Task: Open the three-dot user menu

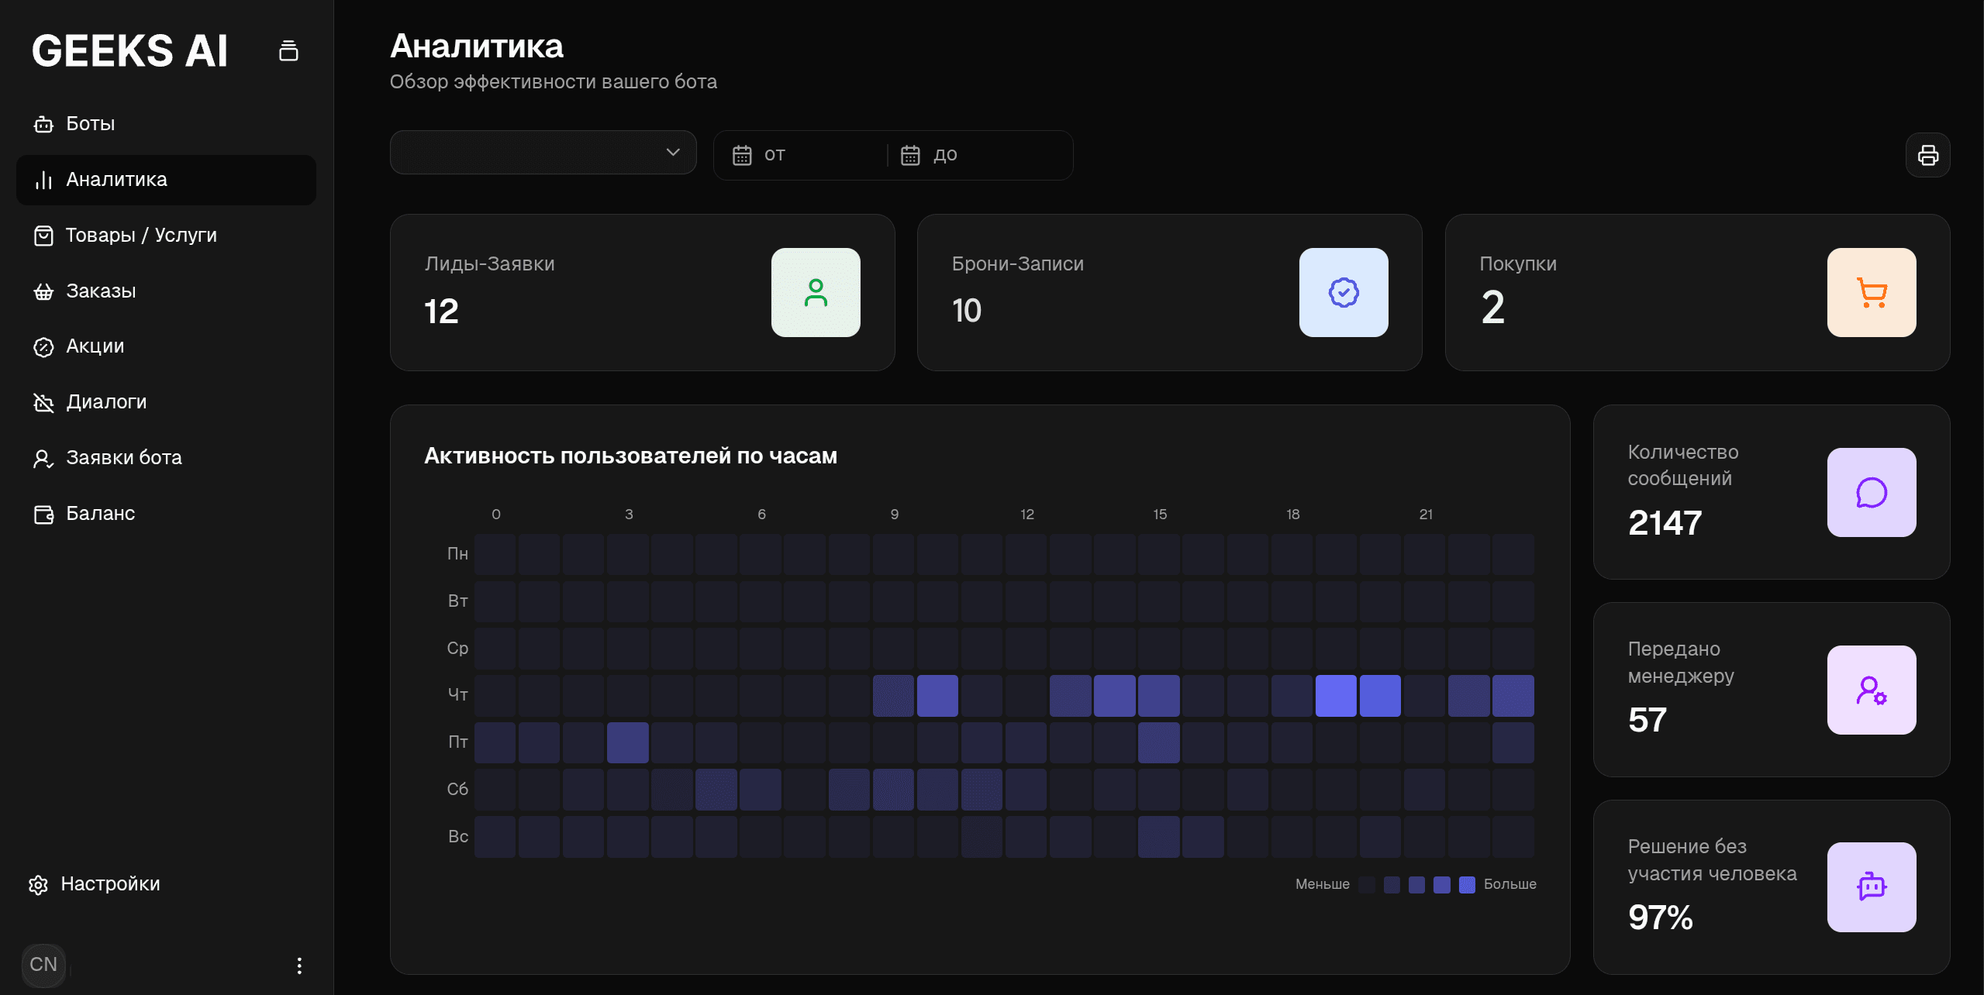Action: [x=299, y=965]
